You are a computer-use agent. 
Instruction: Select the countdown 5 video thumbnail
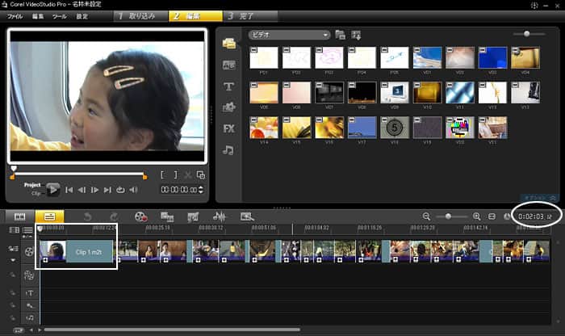pos(395,128)
